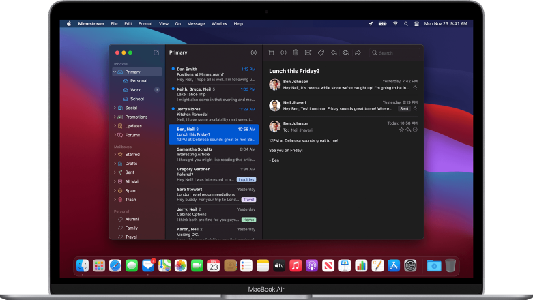The width and height of the screenshot is (533, 300).
Task: Open the App Store from the Dock
Action: pos(394,266)
